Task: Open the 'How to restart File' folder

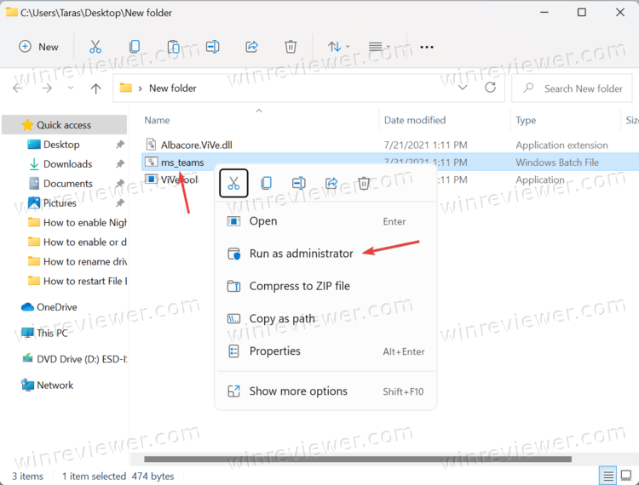Action: [77, 281]
